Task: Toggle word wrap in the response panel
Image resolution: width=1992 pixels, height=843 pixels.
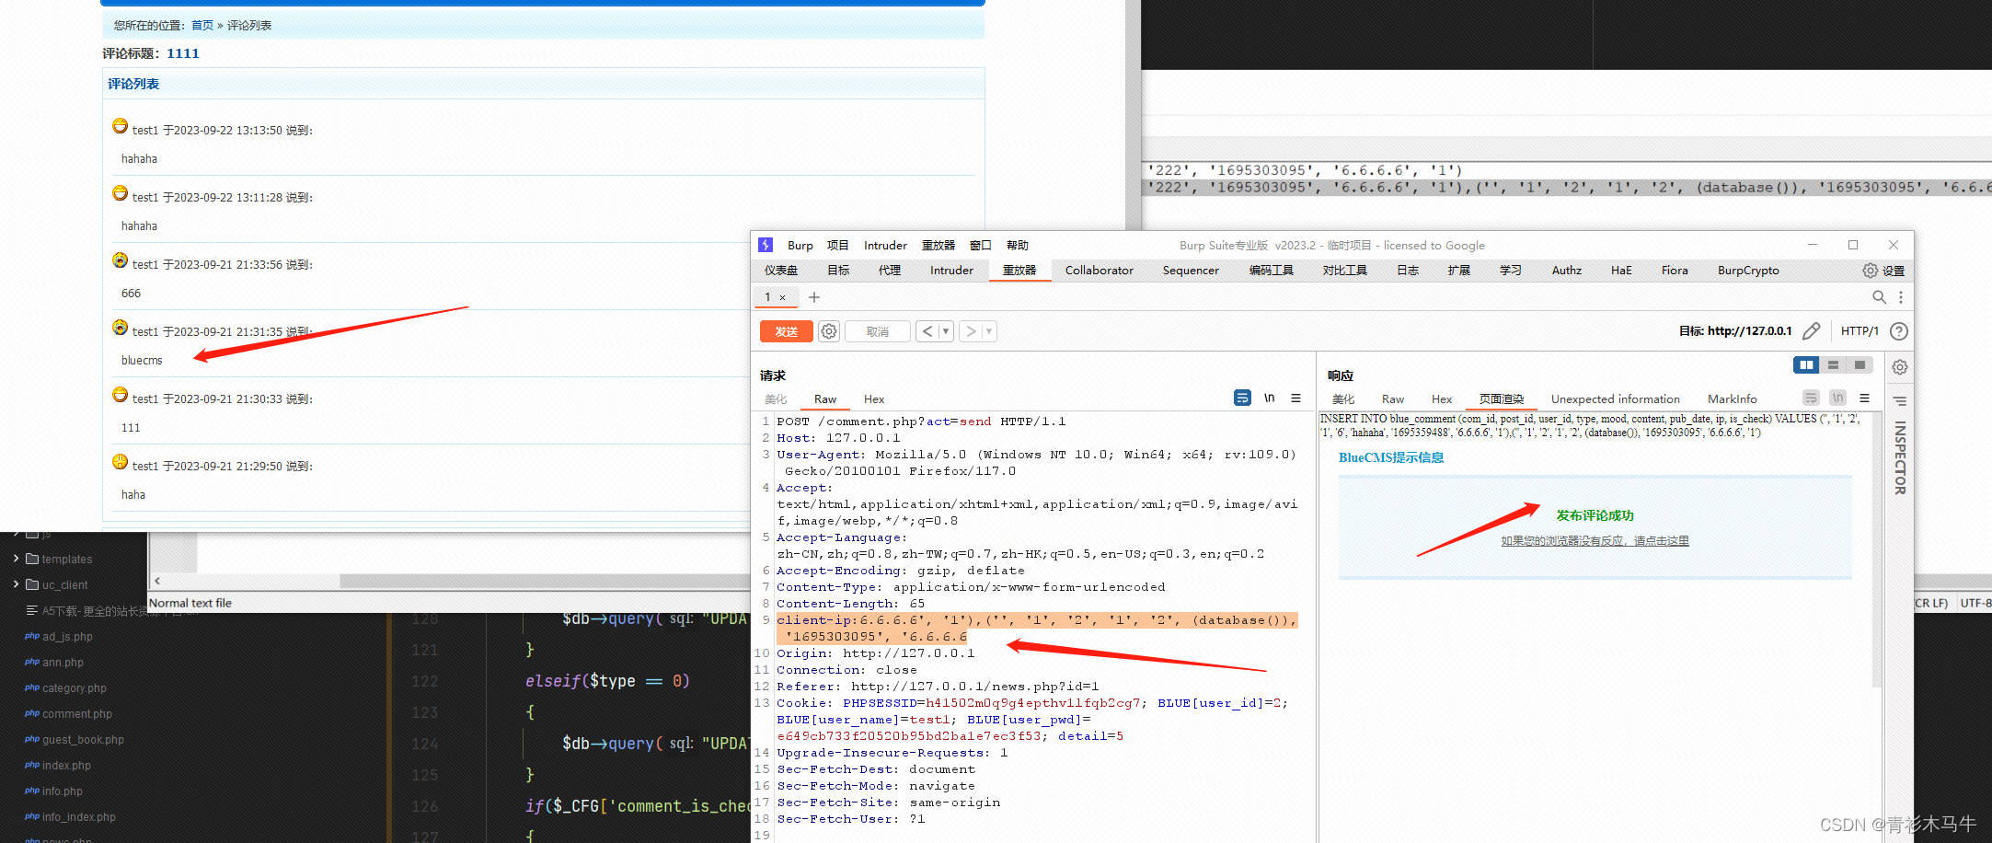Action: click(1811, 398)
